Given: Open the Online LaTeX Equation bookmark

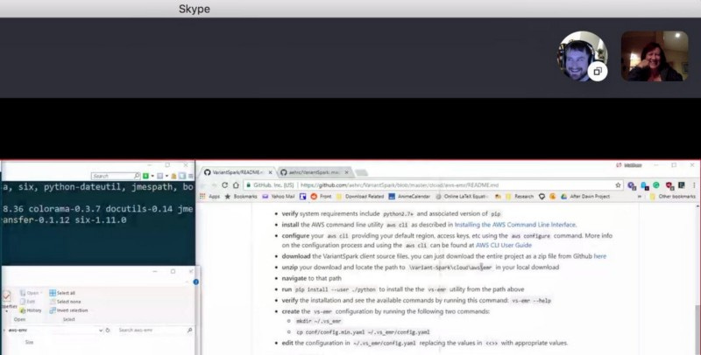Looking at the screenshot, I should click(462, 196).
